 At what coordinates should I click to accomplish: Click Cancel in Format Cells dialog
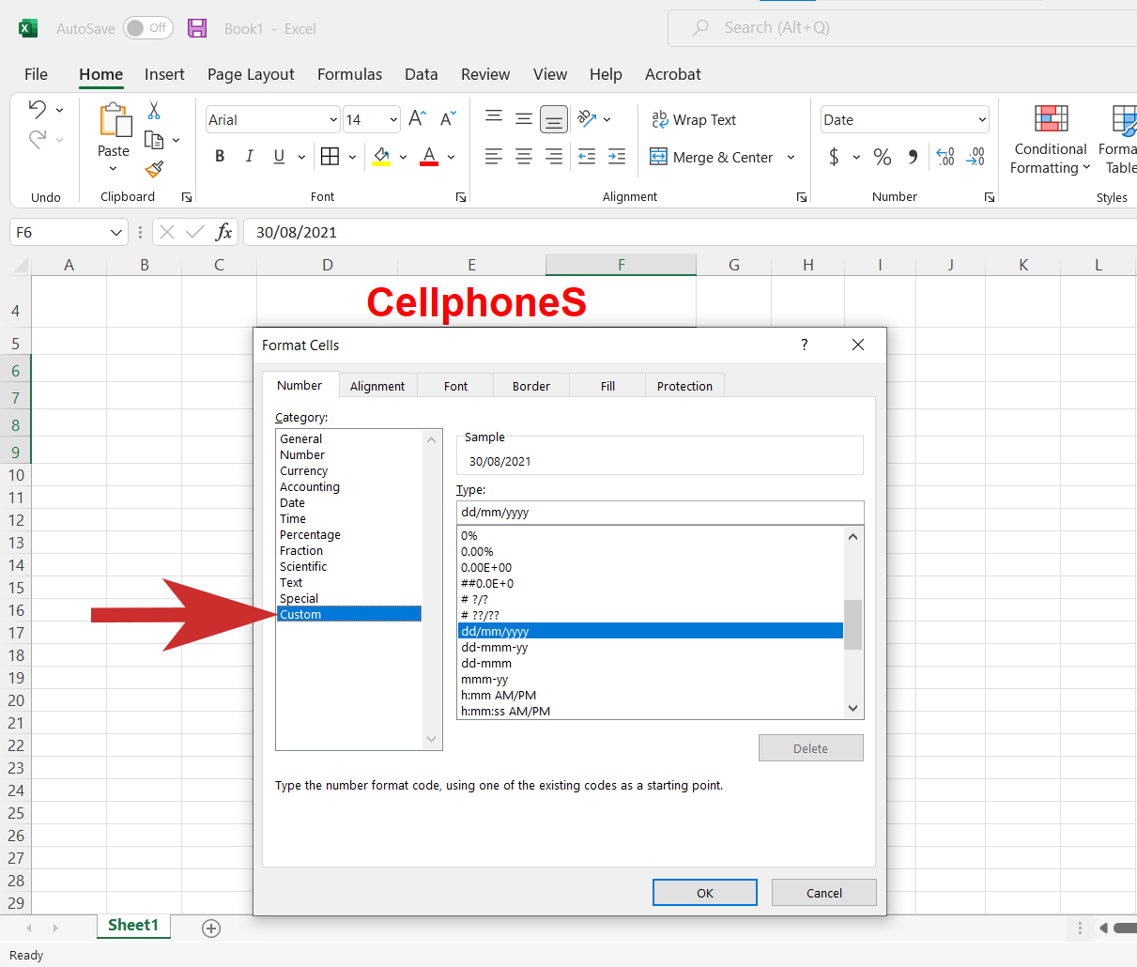click(823, 893)
